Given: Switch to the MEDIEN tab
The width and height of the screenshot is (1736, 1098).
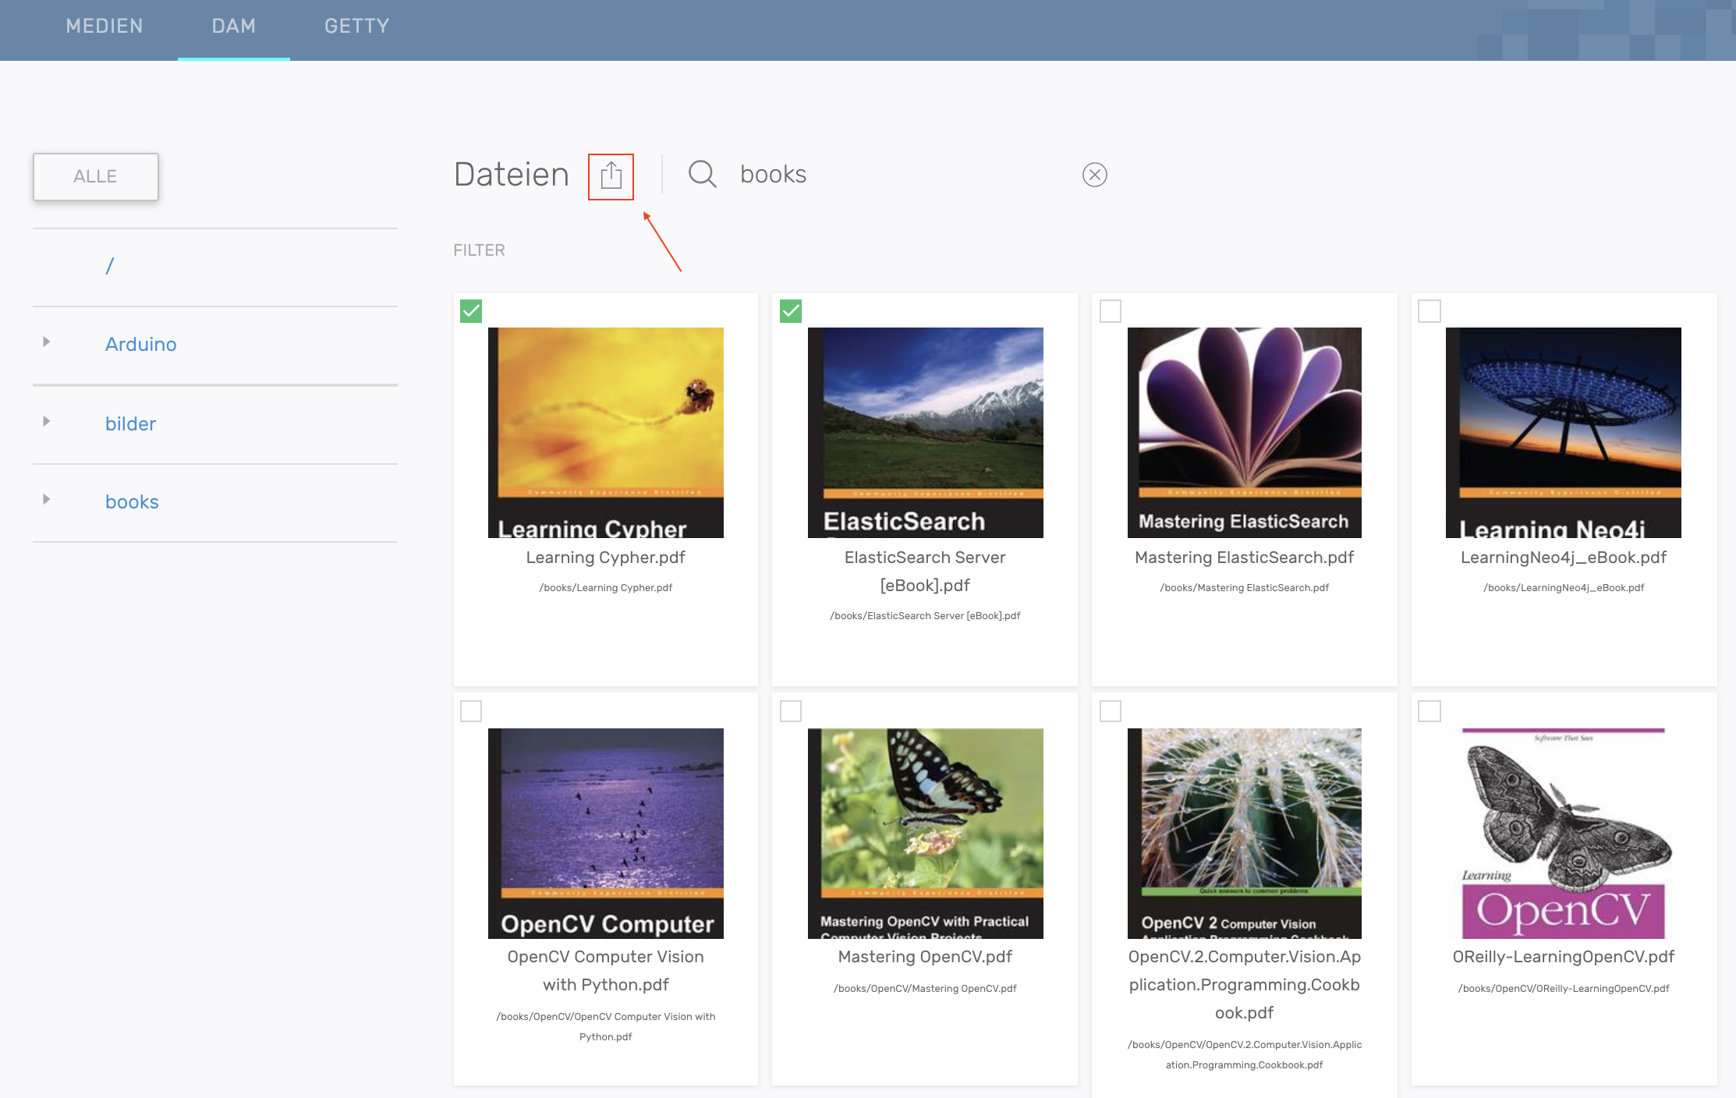Looking at the screenshot, I should tap(105, 27).
